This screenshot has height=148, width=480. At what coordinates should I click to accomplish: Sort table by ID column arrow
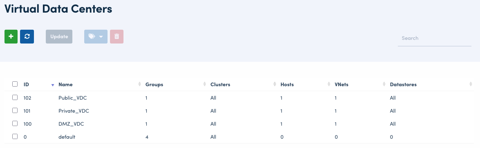point(53,85)
